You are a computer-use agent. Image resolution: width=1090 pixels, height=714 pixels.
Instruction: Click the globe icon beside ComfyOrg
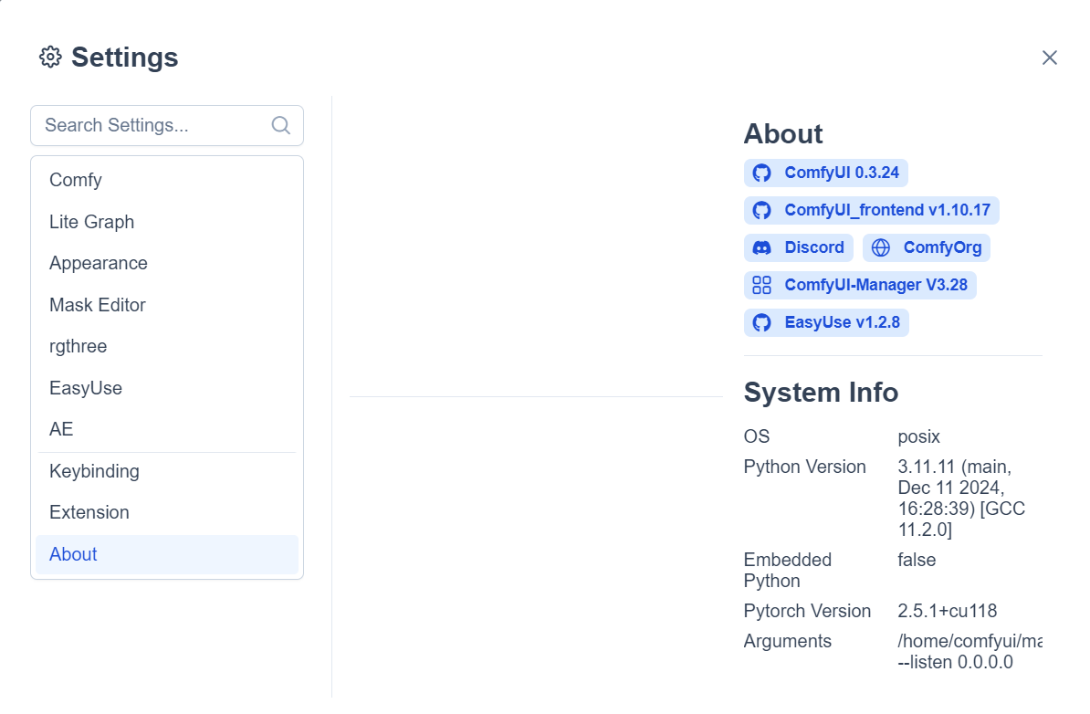pos(881,247)
